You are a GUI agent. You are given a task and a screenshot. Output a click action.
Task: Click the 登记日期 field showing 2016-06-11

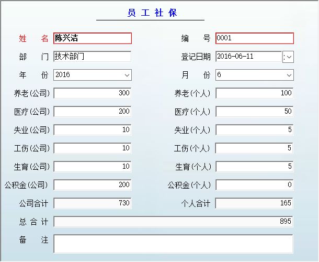pyautogui.click(x=248, y=57)
